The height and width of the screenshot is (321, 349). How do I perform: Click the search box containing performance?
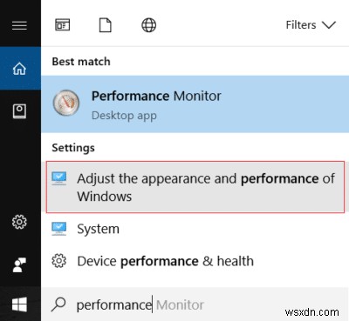pos(195,304)
